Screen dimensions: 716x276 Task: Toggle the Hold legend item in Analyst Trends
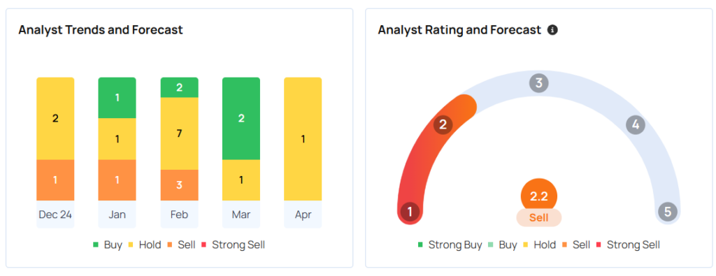click(x=144, y=245)
